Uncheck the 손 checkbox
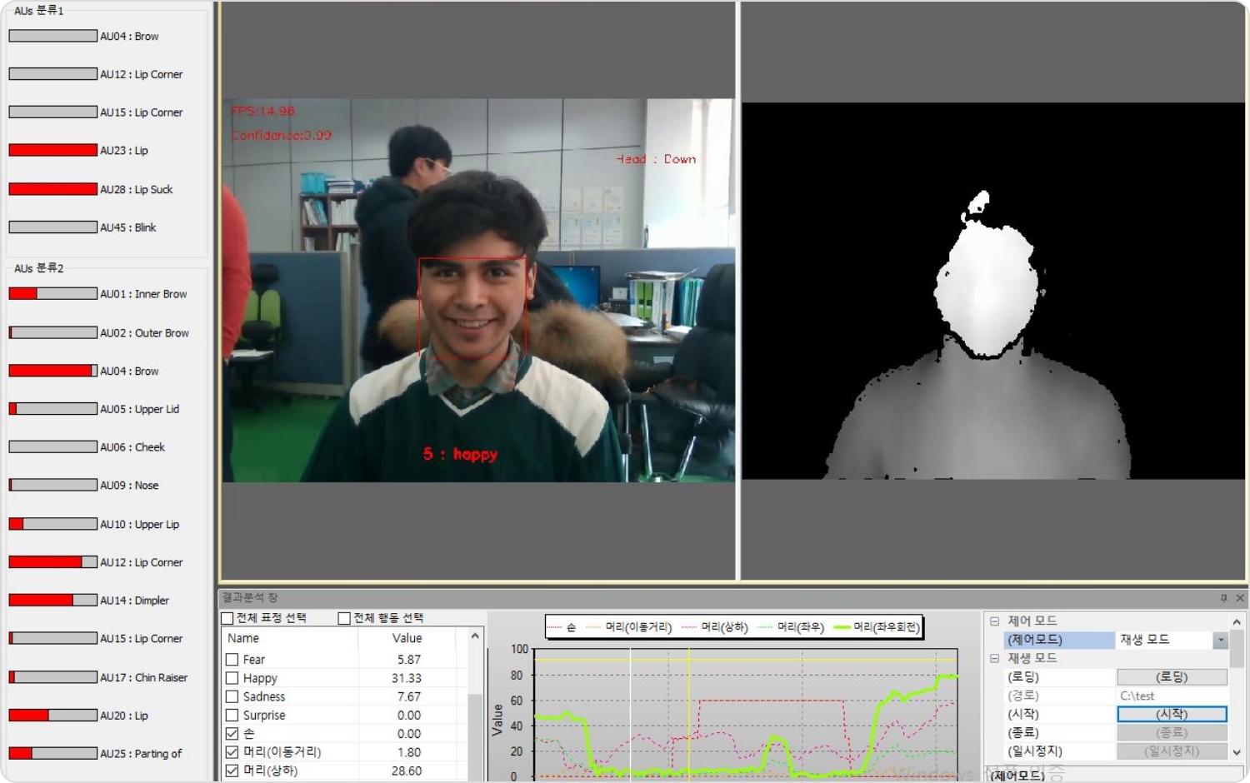This screenshot has height=783, width=1250. pos(232,734)
